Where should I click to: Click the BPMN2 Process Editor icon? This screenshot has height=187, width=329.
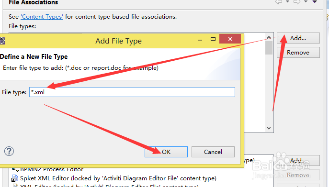[15, 169]
